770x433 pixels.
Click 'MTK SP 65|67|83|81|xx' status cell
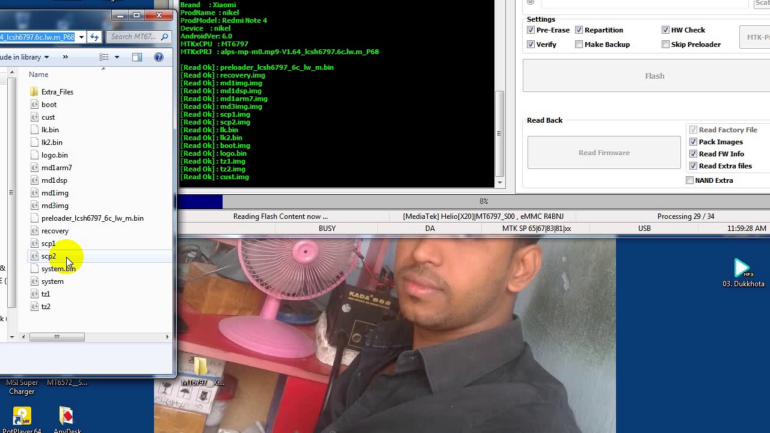(537, 229)
